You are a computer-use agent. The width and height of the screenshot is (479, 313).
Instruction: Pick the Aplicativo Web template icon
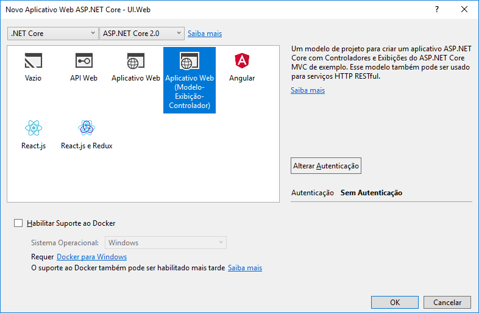pos(136,60)
